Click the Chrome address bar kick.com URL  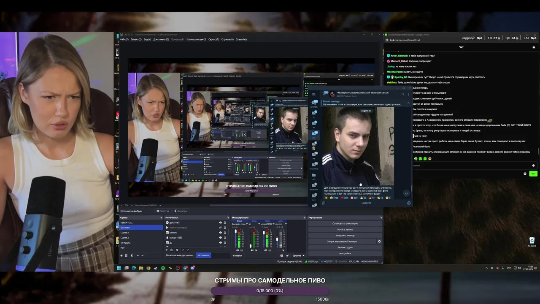[405, 40]
